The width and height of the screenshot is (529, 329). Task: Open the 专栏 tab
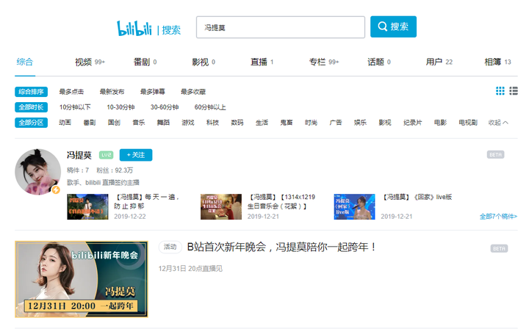[x=324, y=62]
